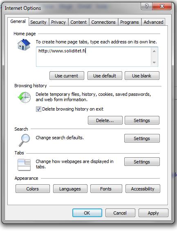Click the Search magnifying glass icon
The width and height of the screenshot is (177, 231).
click(x=24, y=140)
